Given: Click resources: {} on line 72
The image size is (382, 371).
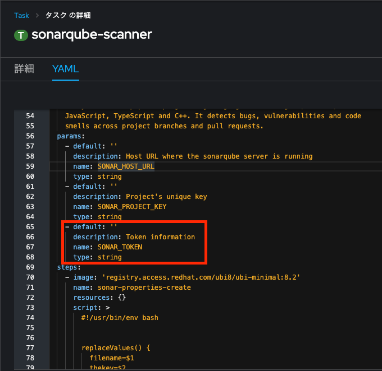Looking at the screenshot, I should coord(99,298).
